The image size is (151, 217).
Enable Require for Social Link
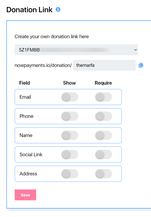click(104, 154)
